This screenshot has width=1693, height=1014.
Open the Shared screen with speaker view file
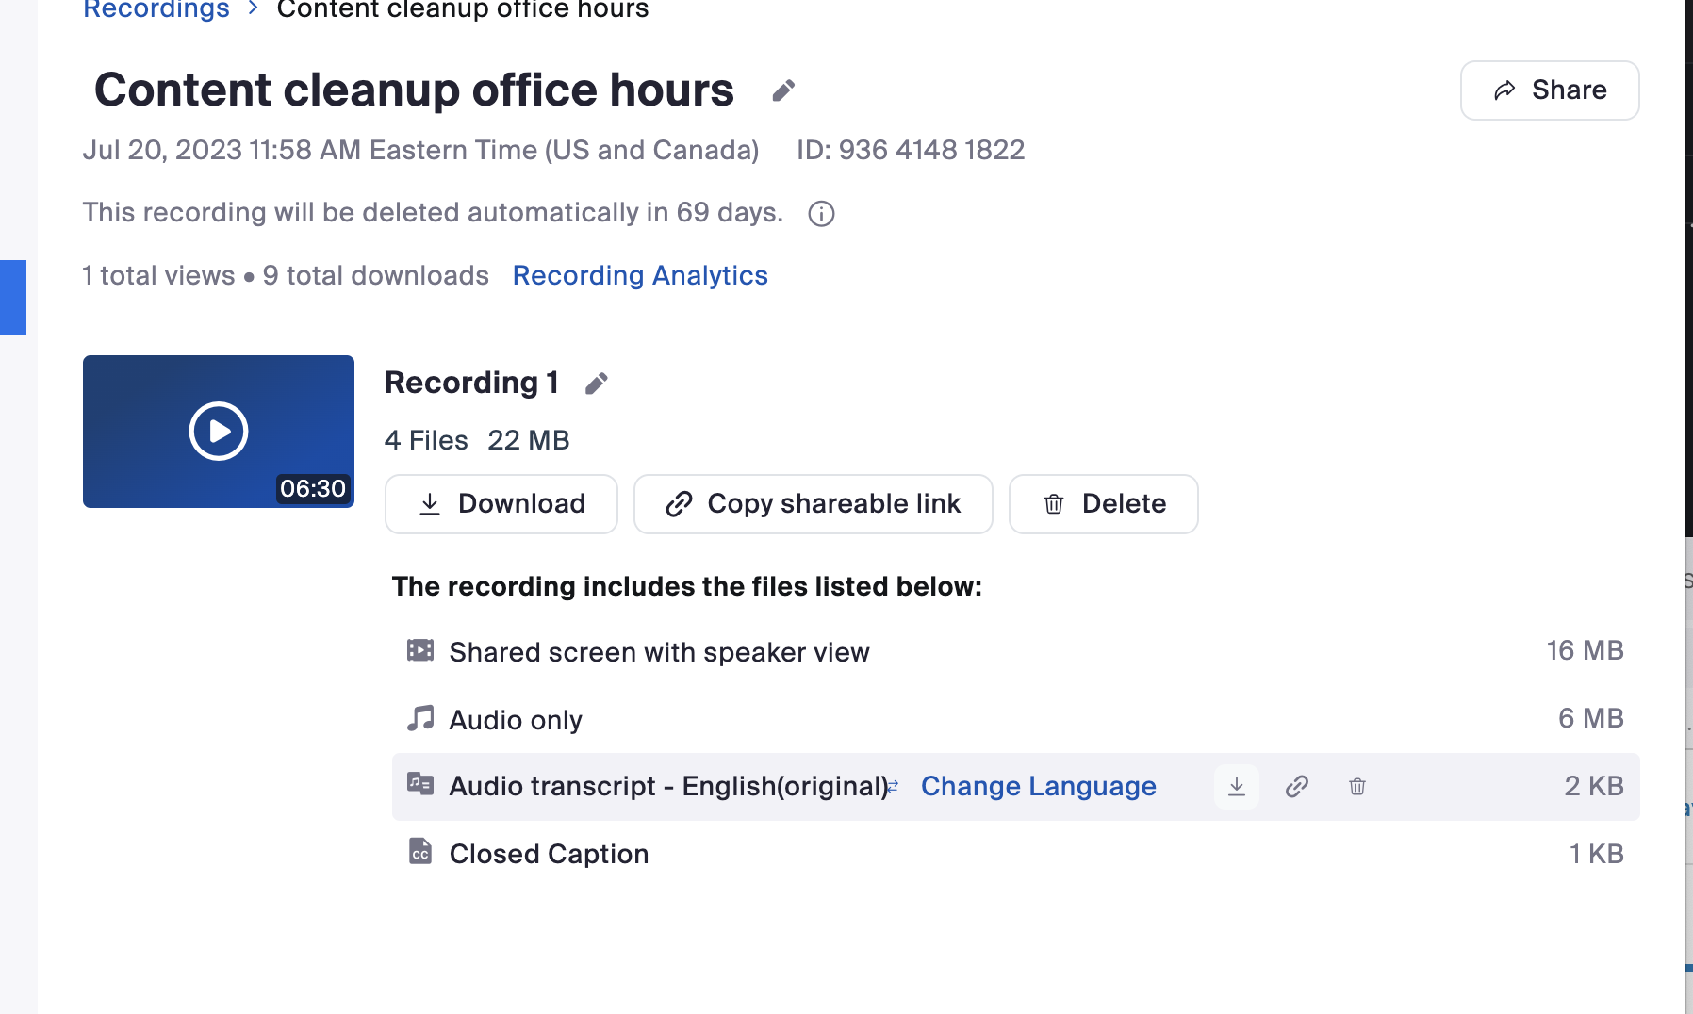659,652
